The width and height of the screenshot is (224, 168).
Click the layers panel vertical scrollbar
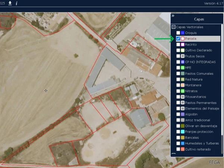point(222,86)
